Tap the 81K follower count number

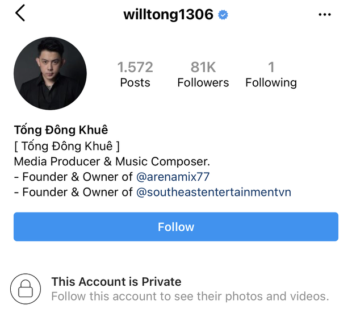tap(203, 67)
